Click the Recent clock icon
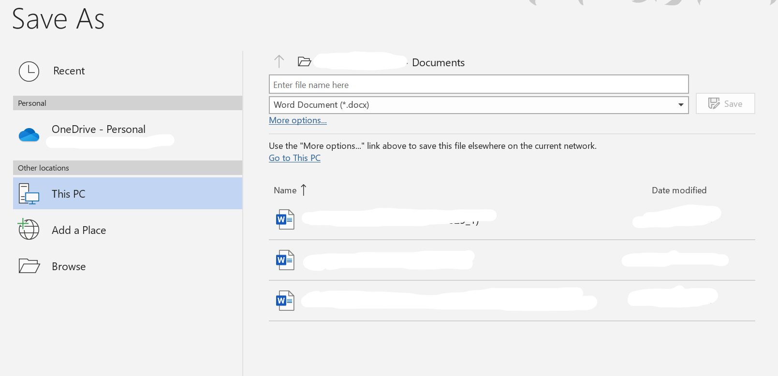 (29, 72)
